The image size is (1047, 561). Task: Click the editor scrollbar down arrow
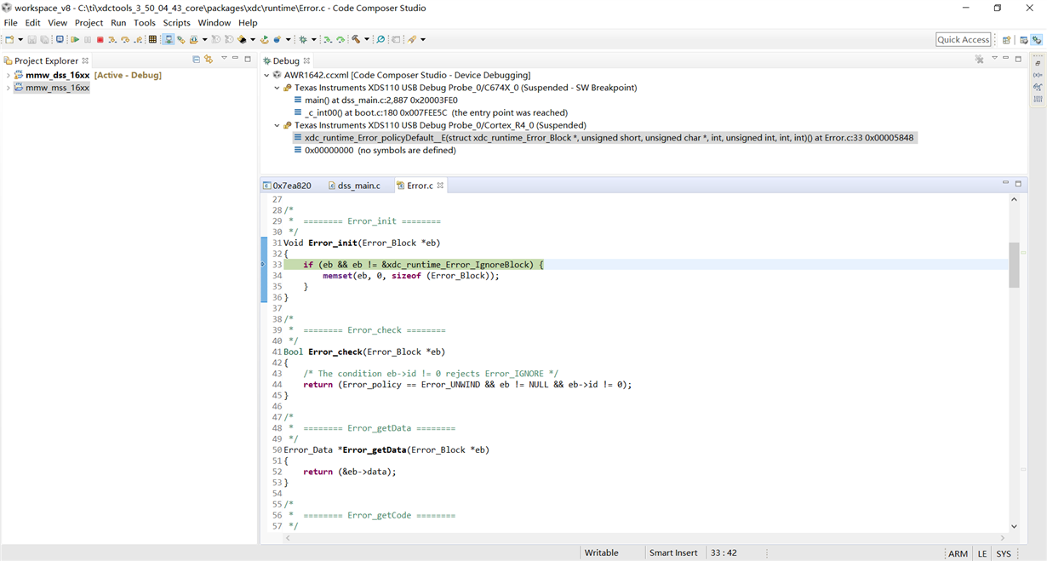1014,526
